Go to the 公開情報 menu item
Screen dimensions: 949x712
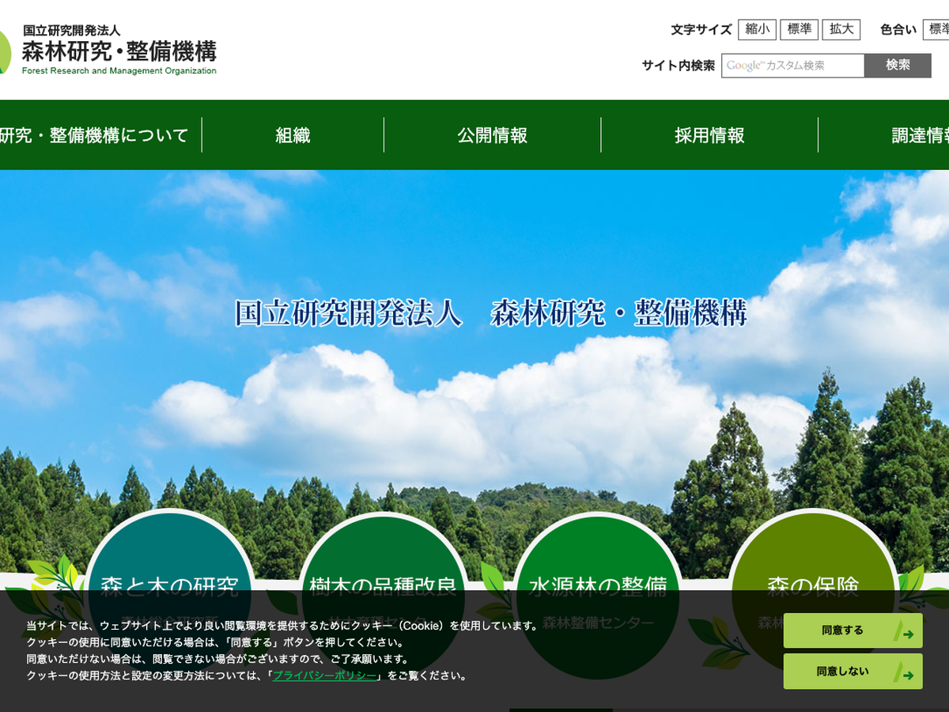coord(492,135)
